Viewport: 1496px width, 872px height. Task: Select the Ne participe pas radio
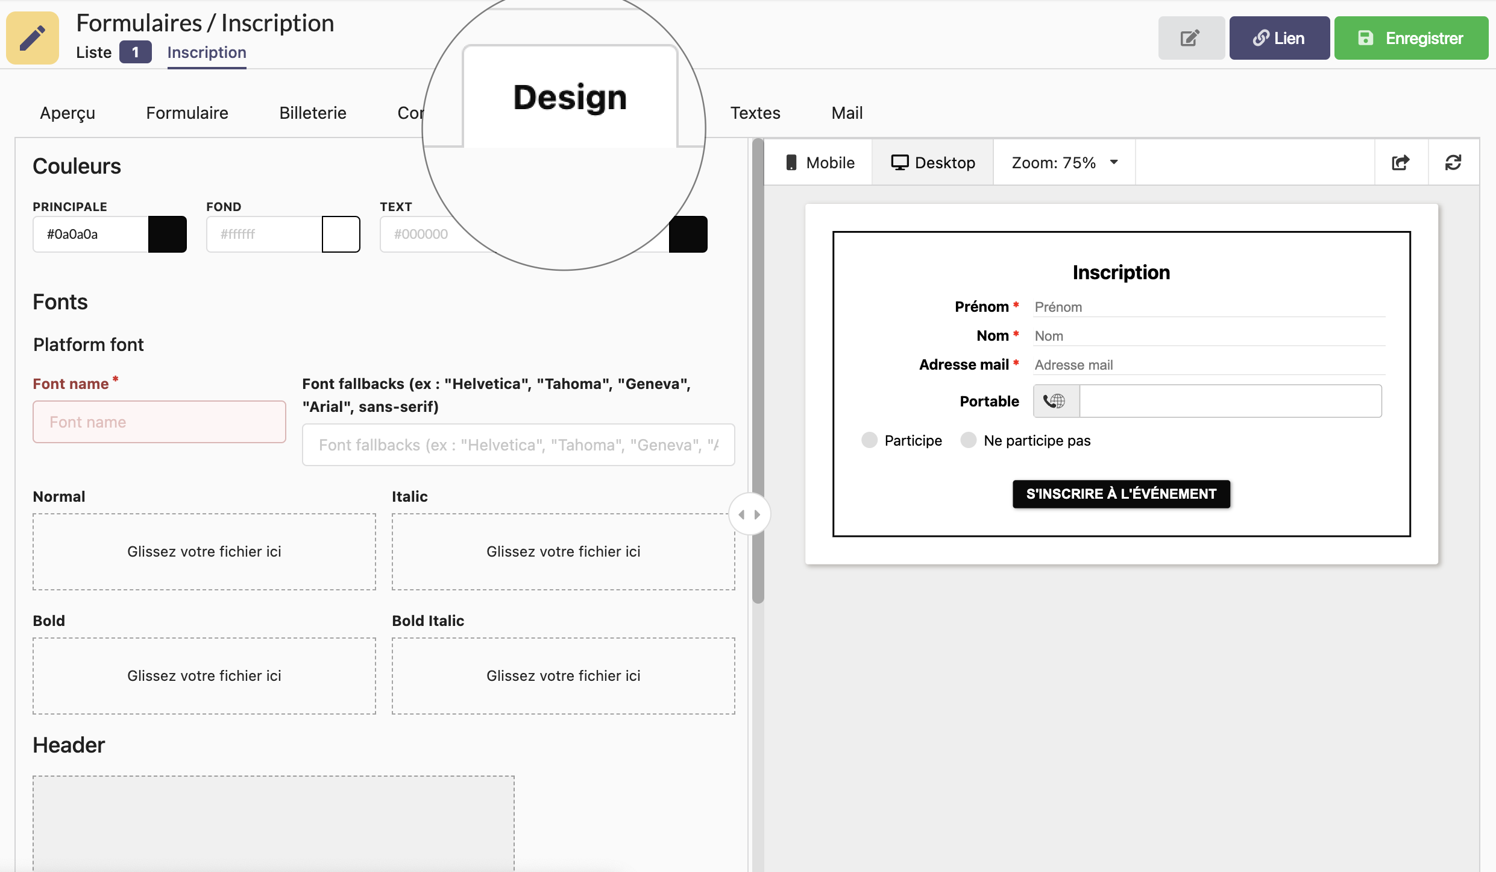tap(968, 440)
